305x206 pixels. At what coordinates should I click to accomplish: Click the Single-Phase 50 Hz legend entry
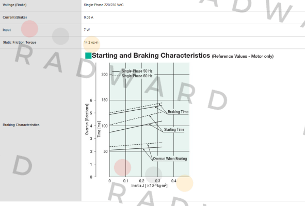click(132, 71)
